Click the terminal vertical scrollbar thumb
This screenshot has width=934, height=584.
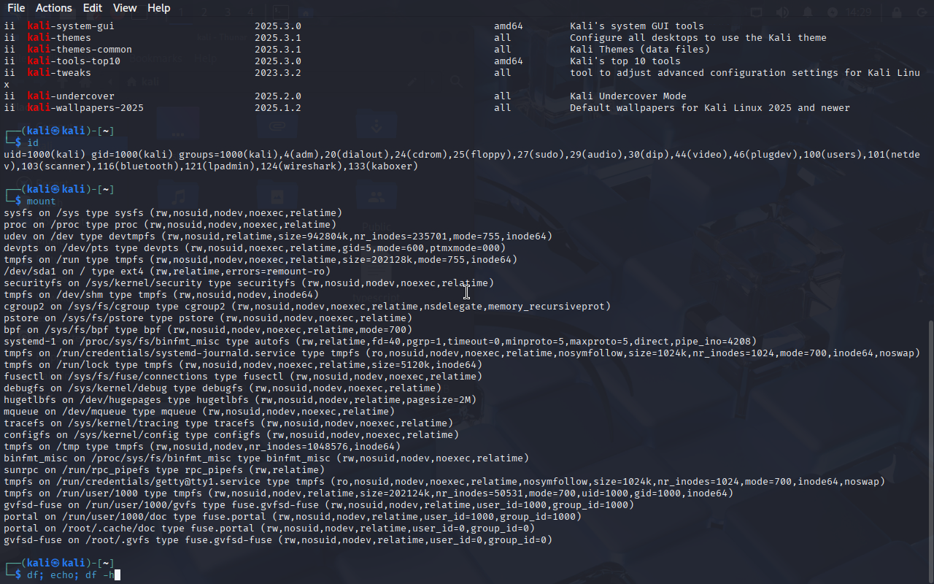tap(930, 451)
